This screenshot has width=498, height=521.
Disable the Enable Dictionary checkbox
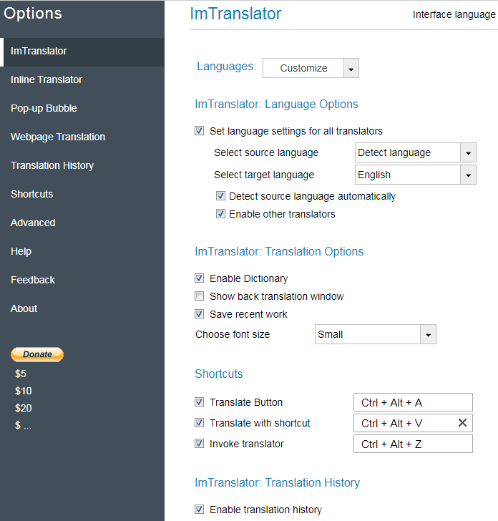click(x=199, y=278)
